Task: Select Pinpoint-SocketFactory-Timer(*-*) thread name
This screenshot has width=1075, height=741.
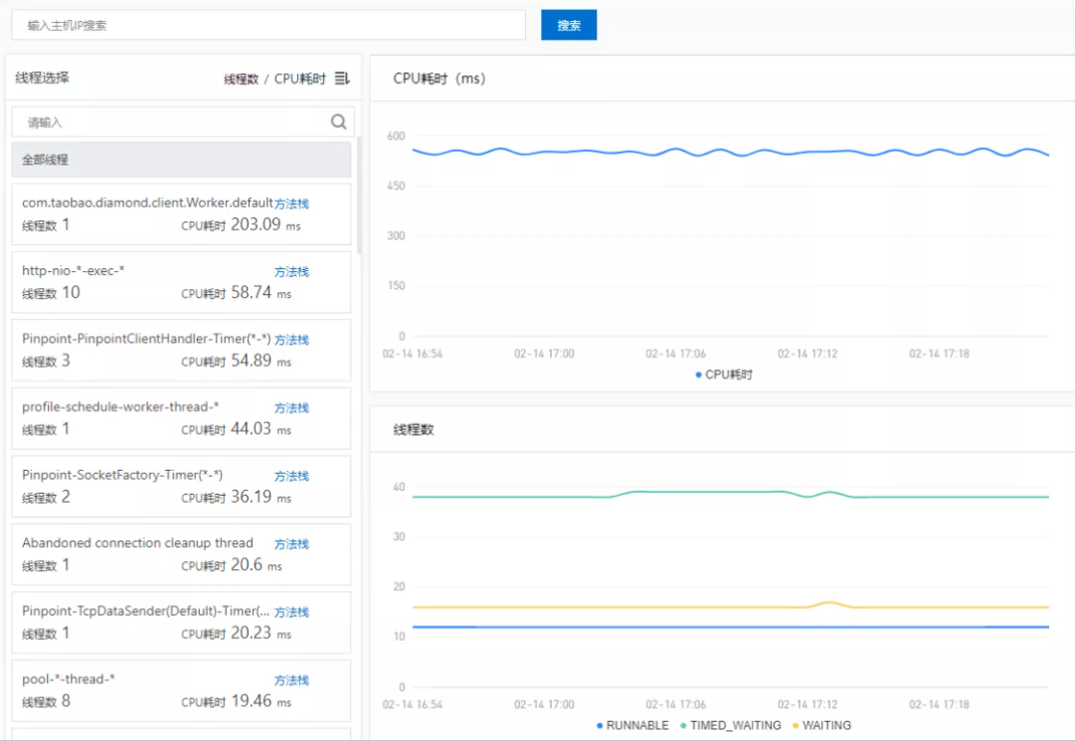Action: click(122, 475)
